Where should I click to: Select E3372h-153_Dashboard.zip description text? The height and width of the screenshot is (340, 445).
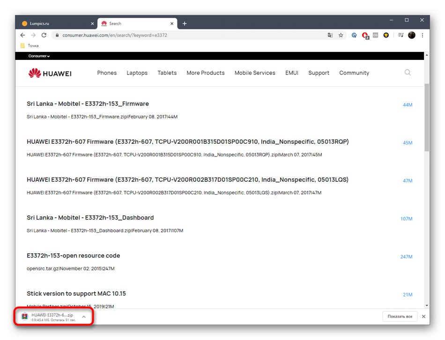[105, 230]
